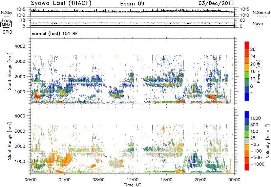Click the blue top segment of Velocity colorbar
The image size is (271, 187).
point(247,115)
